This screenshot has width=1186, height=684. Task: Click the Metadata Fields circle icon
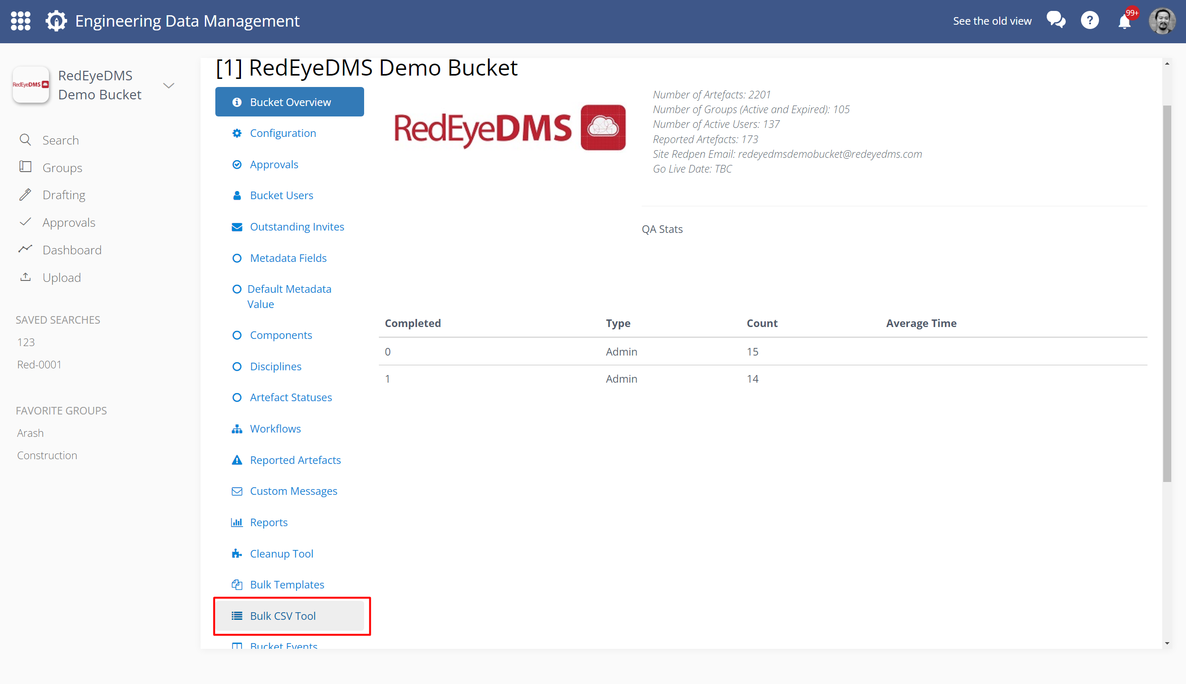pyautogui.click(x=237, y=258)
